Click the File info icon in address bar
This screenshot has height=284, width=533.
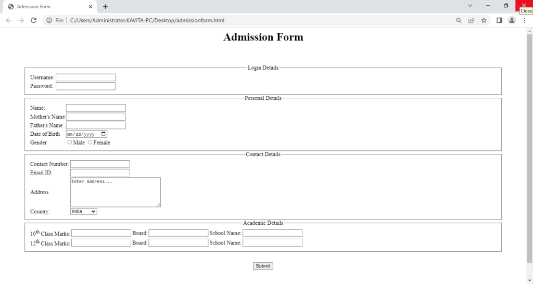(49, 20)
